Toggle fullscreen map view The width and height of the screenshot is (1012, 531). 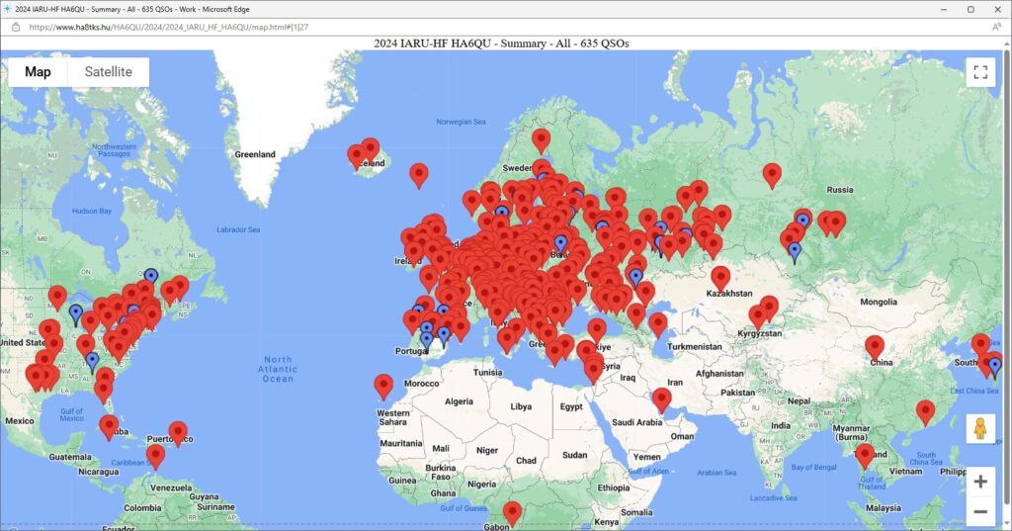[x=979, y=72]
